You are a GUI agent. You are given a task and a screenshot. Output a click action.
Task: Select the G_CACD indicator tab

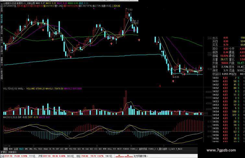pyautogui.click(x=171, y=149)
